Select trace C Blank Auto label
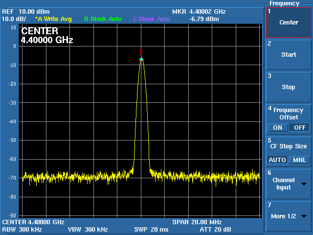The width and height of the screenshot is (313, 235). pos(152,19)
